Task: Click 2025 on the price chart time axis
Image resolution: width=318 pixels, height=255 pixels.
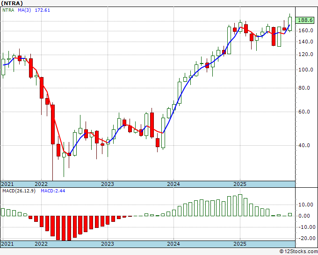Action: click(240, 184)
